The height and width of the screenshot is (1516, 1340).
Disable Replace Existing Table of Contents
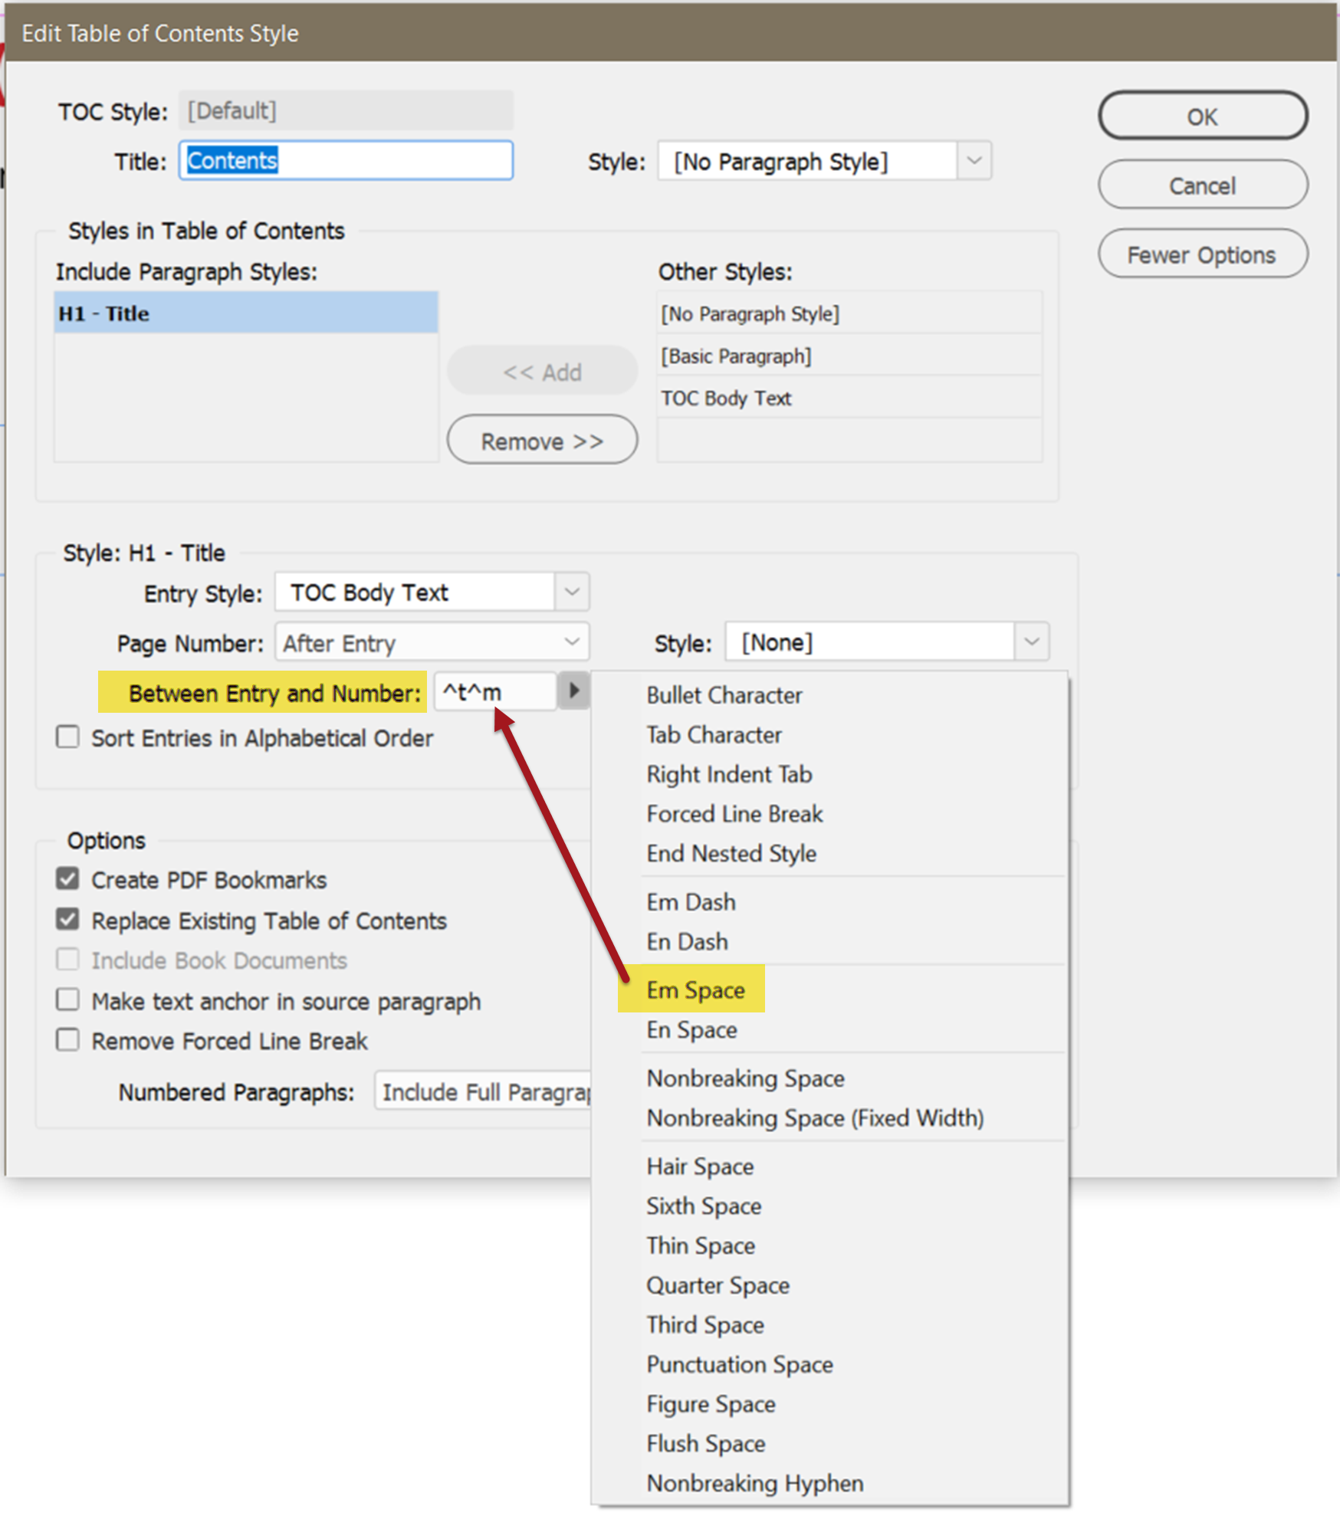click(68, 919)
